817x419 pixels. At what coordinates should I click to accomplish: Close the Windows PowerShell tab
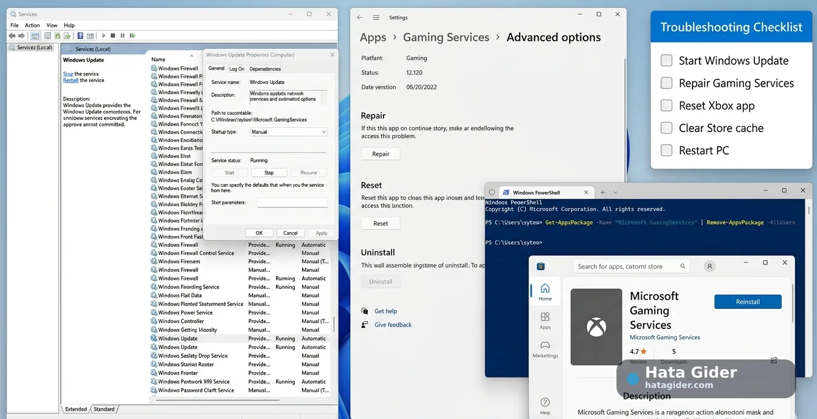click(586, 192)
